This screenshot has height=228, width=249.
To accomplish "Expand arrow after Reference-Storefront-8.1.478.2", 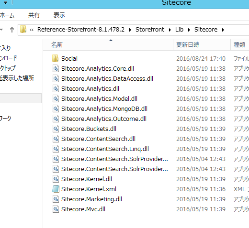I will coord(130,30).
